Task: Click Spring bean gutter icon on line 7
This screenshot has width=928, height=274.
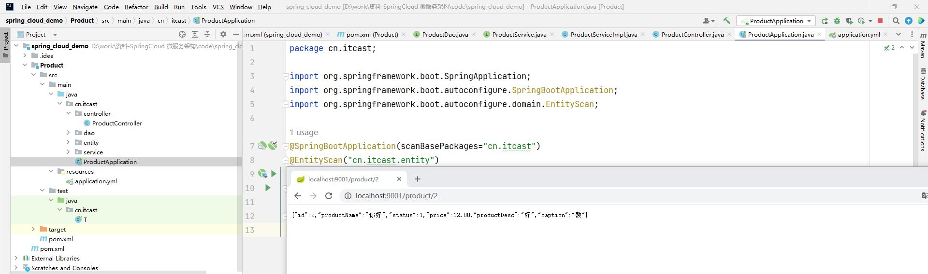Action: coord(262,146)
